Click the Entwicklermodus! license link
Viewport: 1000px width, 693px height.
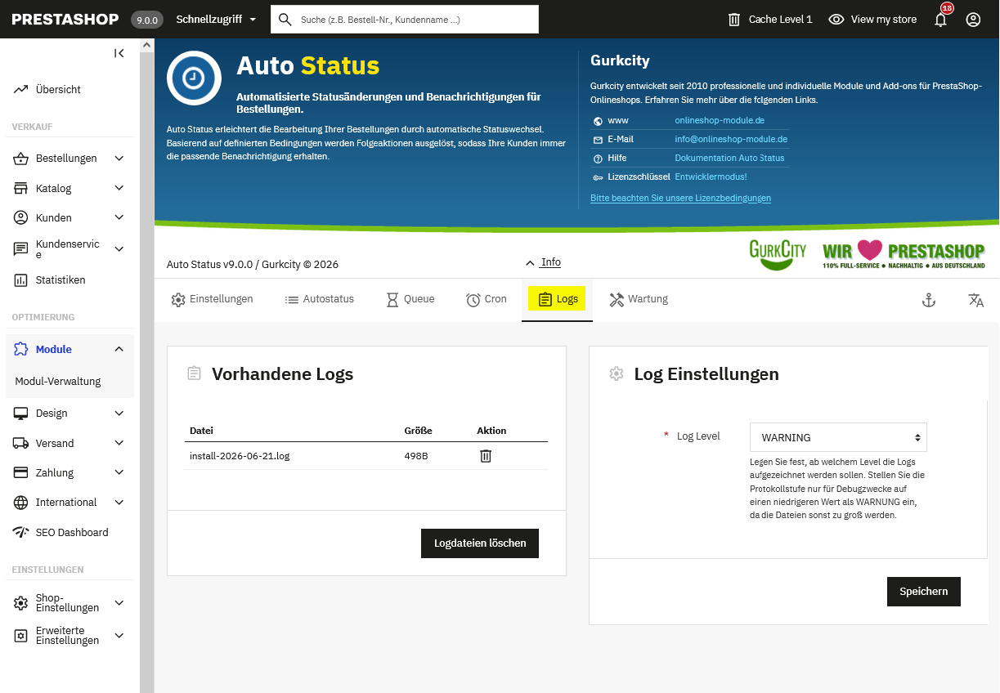click(711, 177)
